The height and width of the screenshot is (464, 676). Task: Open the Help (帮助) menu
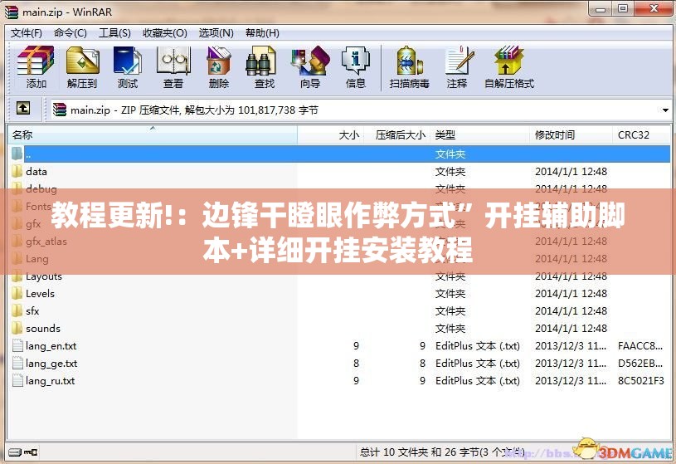262,33
